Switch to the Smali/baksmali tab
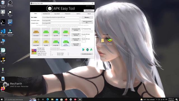The image size is (179, 101). [x=46, y=14]
